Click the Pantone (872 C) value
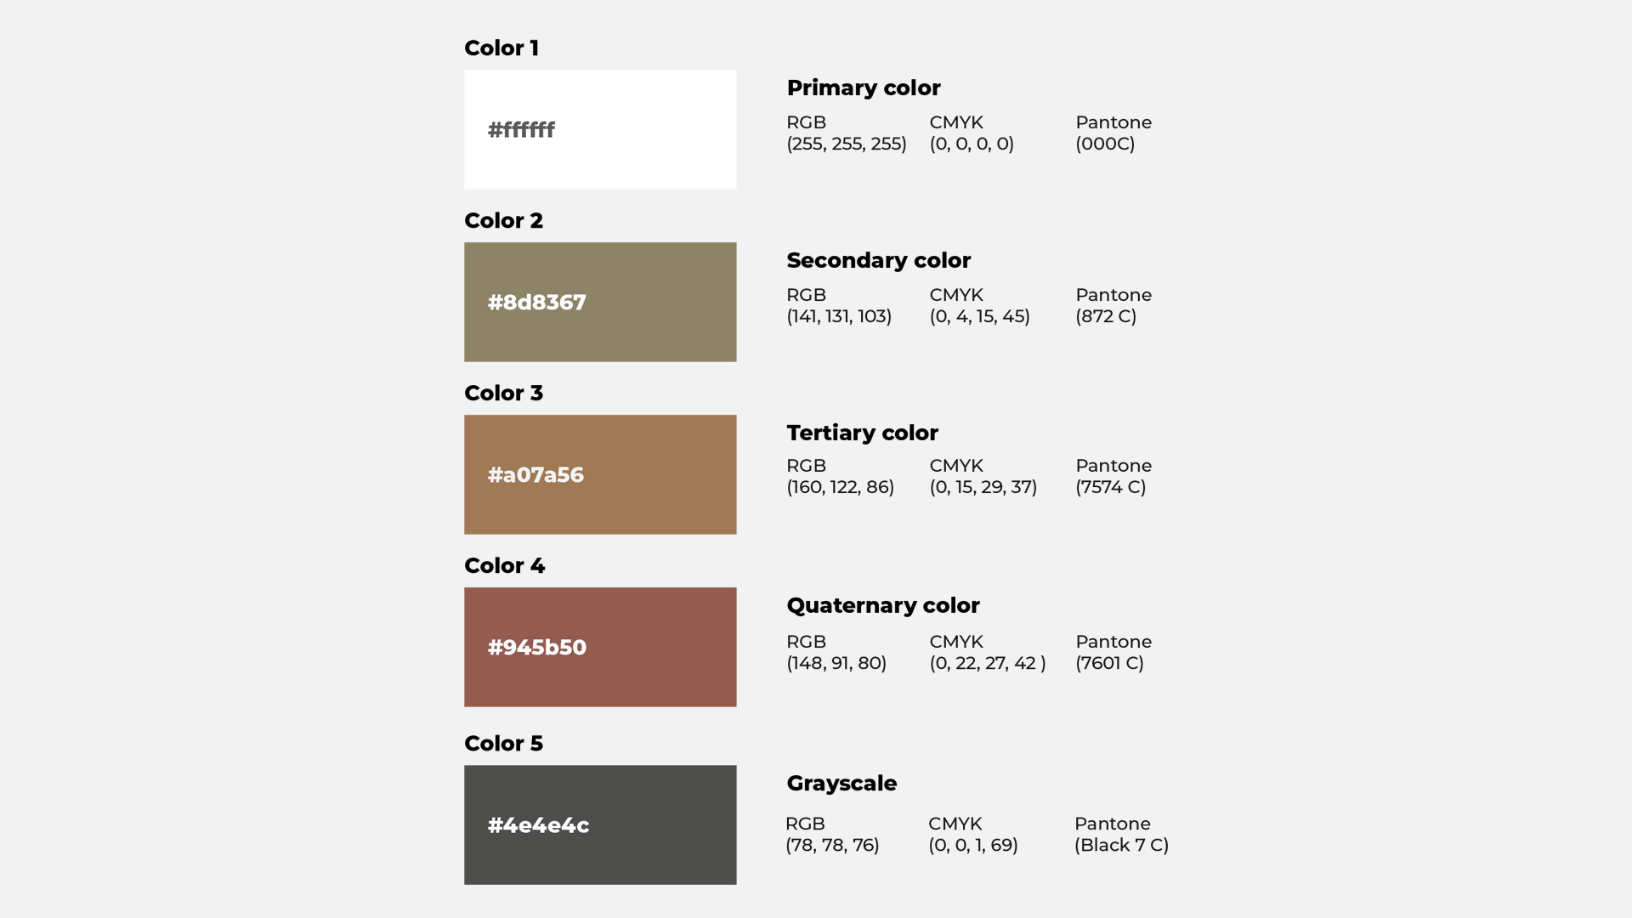1632x918 pixels. pyautogui.click(x=1106, y=316)
